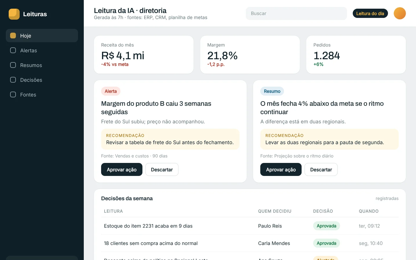Click the Alerta tag badge
416x260 pixels.
[111, 91]
